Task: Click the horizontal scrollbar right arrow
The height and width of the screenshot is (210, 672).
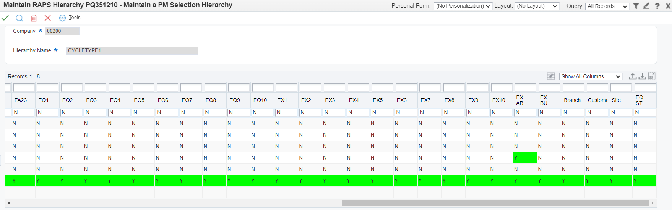Action: pos(653,203)
